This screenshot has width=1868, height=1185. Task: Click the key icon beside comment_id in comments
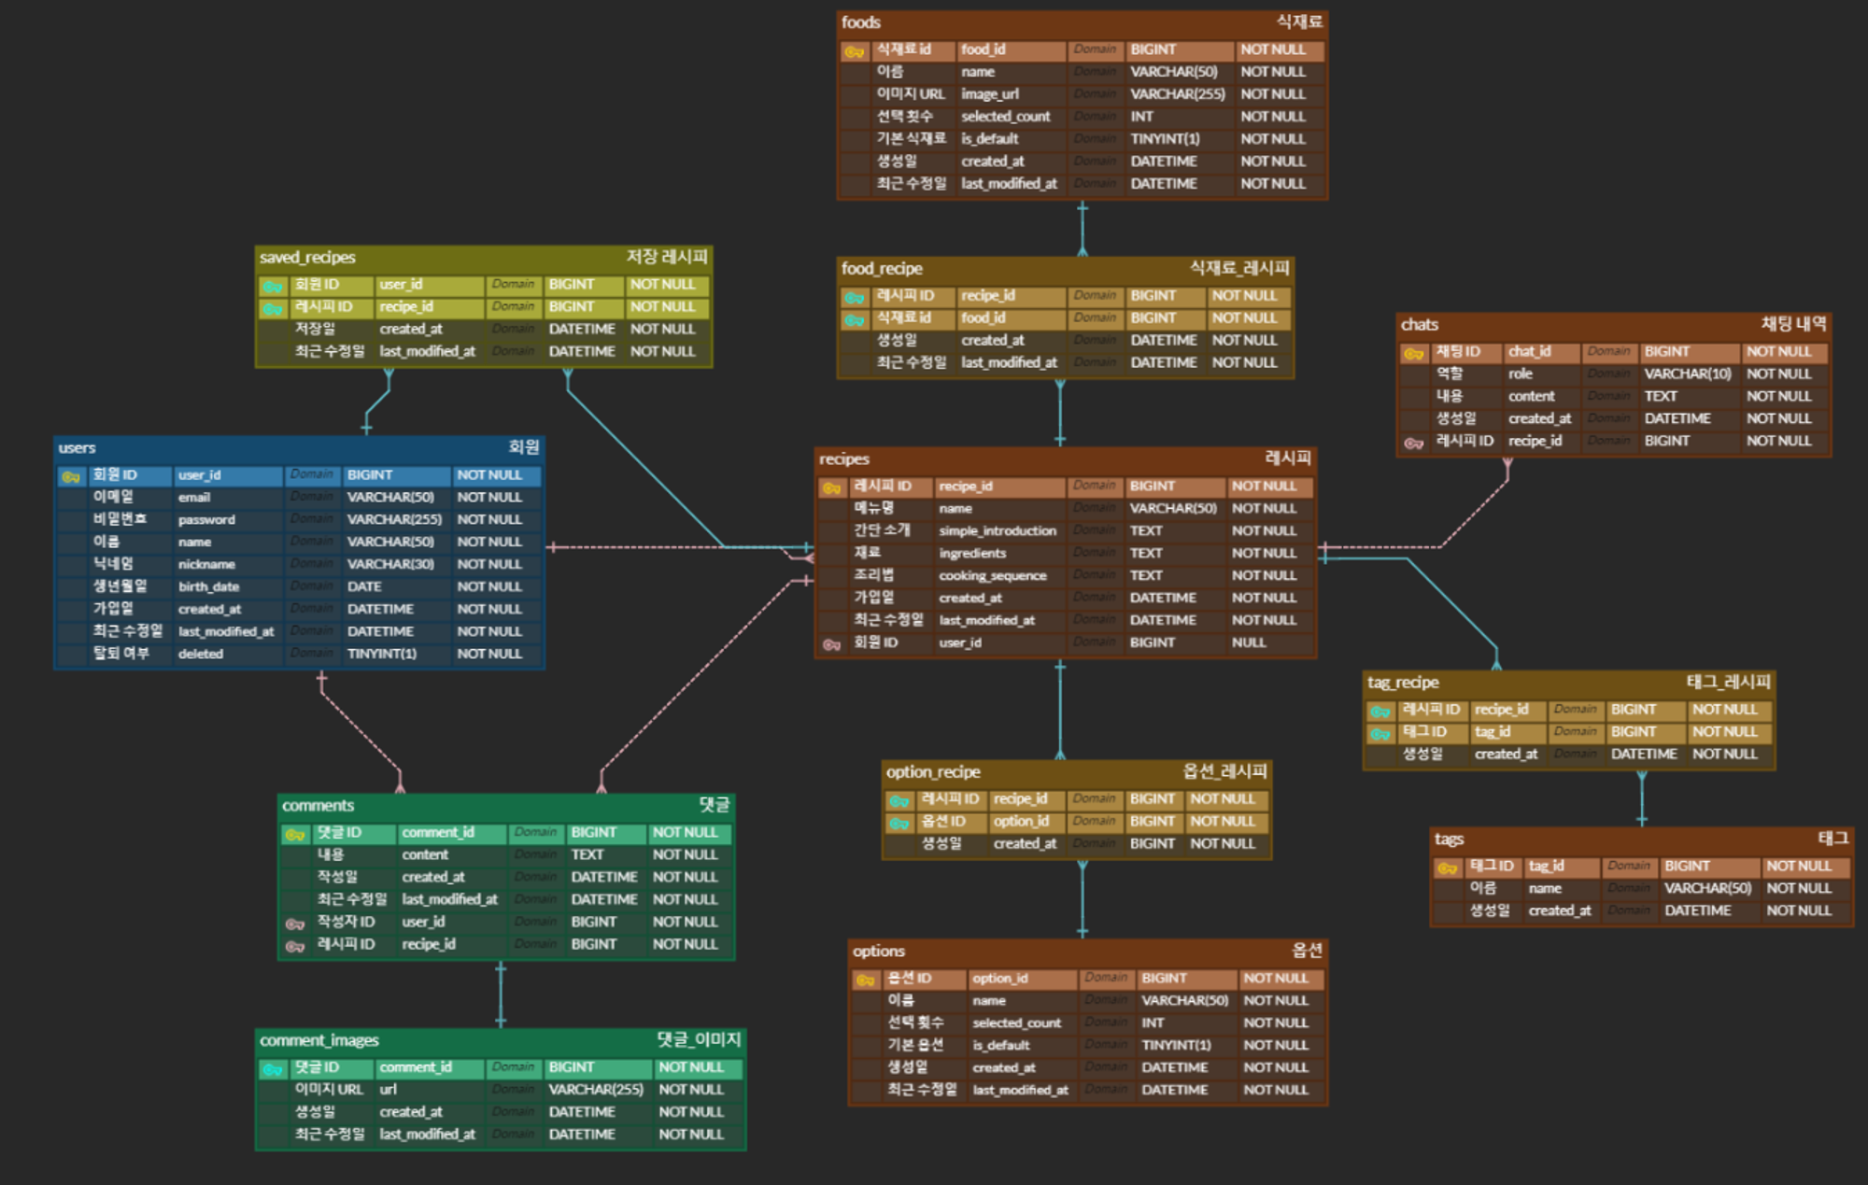pyautogui.click(x=295, y=834)
